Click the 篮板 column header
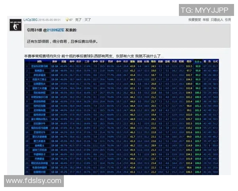This screenshot has width=238, height=191. click(132, 61)
